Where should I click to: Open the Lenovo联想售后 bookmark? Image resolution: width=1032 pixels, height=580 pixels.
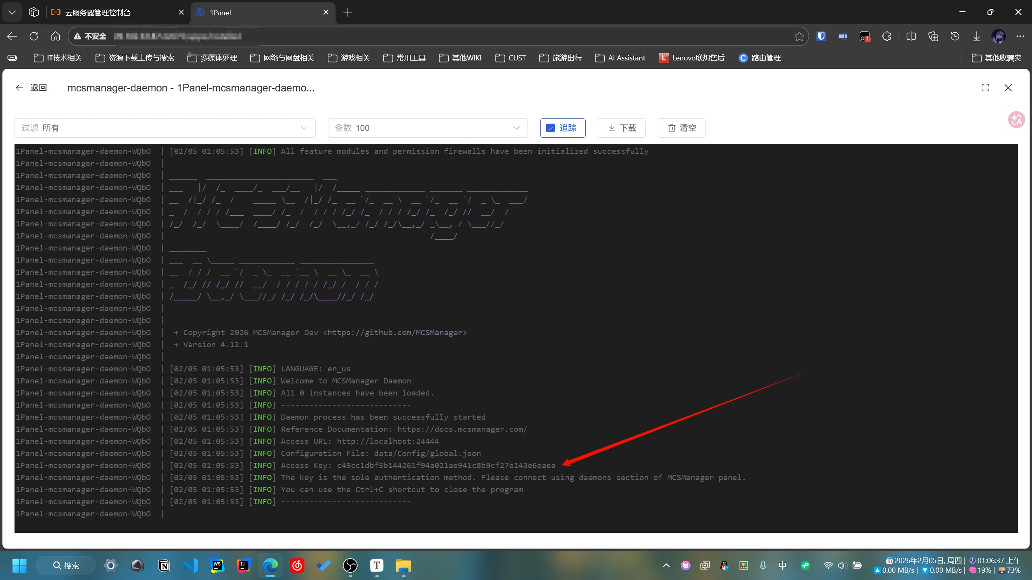click(691, 58)
